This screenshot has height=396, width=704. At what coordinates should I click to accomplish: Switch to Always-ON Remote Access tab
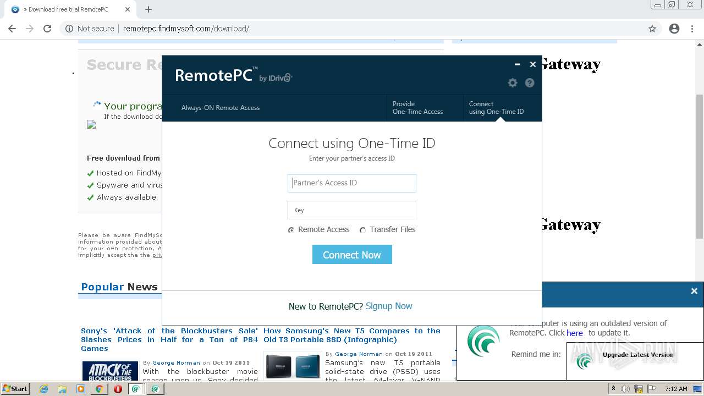pyautogui.click(x=221, y=108)
